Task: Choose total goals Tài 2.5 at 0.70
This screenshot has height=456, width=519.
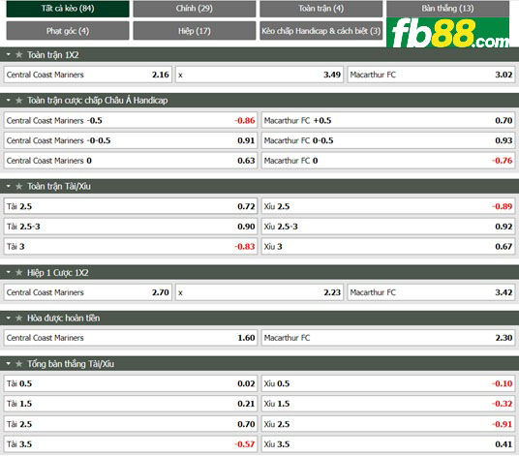Action: pos(131,424)
